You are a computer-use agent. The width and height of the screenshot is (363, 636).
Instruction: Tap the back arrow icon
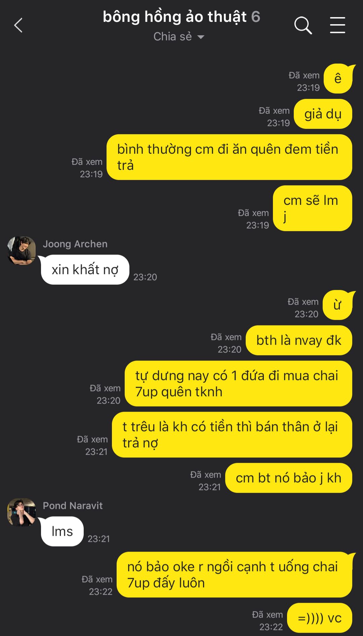coord(18,25)
